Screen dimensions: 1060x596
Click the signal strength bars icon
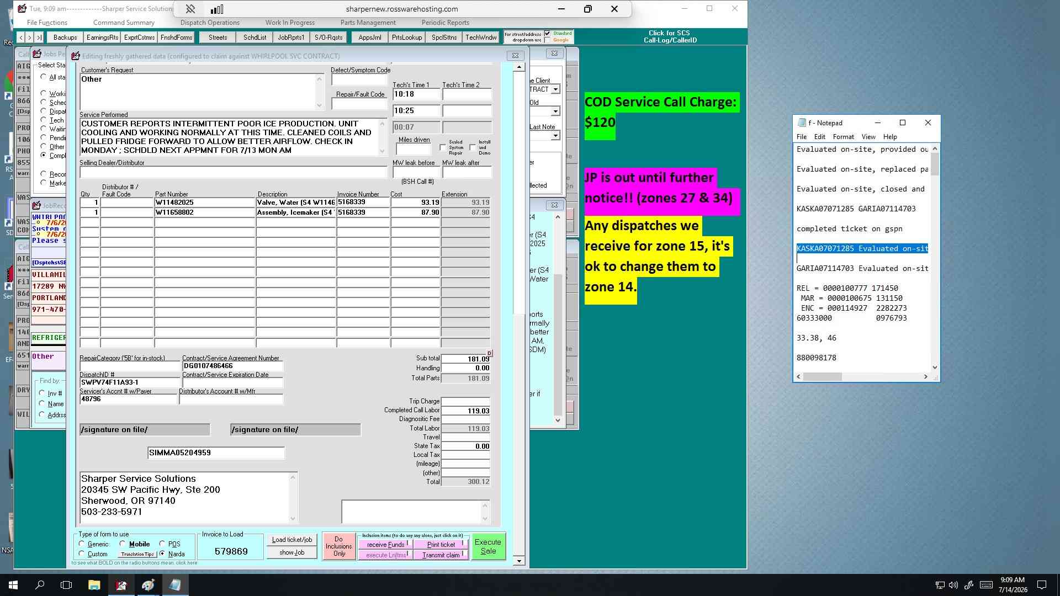[x=217, y=9]
